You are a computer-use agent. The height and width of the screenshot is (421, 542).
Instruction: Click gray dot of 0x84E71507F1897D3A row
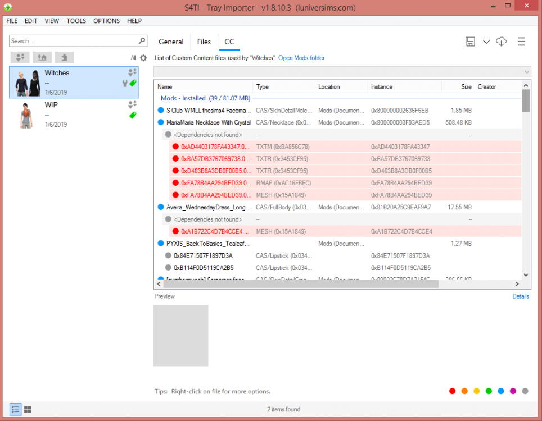click(168, 255)
